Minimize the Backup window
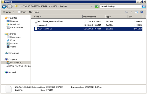This screenshot has height=94, width=147. coord(137,2)
